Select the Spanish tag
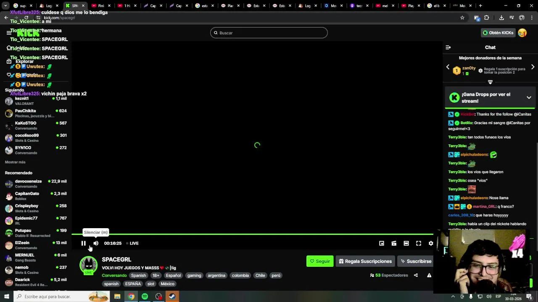The height and width of the screenshot is (302, 538). pos(138,276)
